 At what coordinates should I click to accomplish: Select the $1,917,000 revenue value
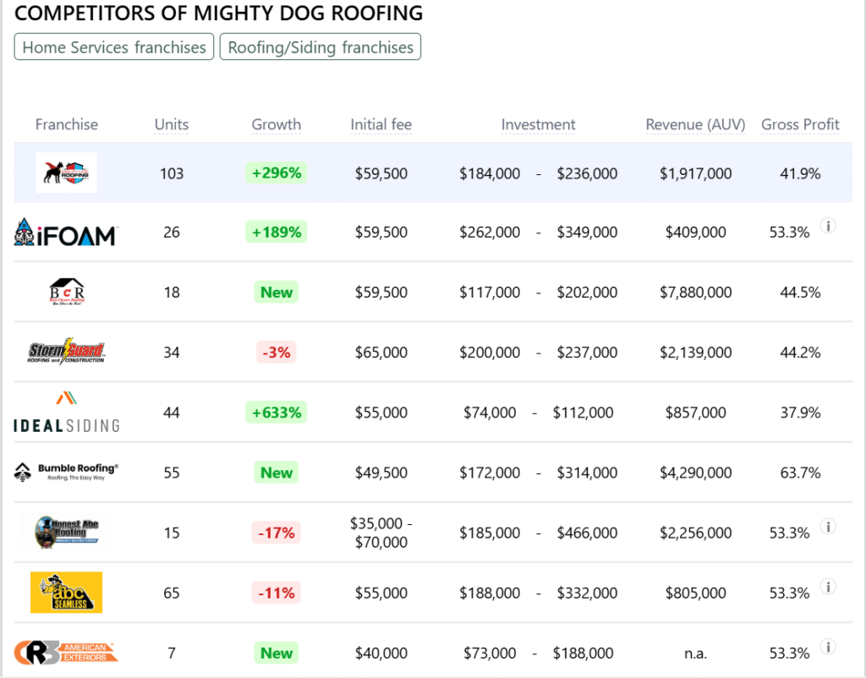tap(695, 173)
